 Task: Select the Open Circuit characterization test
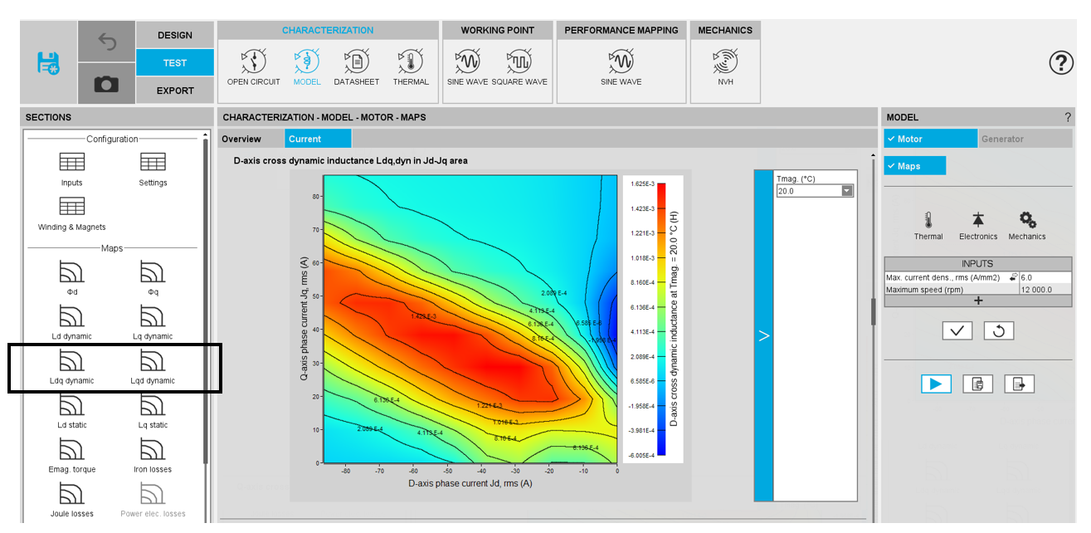[x=253, y=66]
